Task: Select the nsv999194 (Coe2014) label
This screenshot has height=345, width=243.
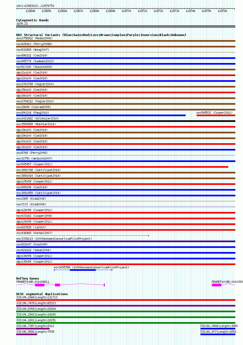Action: 32,187
